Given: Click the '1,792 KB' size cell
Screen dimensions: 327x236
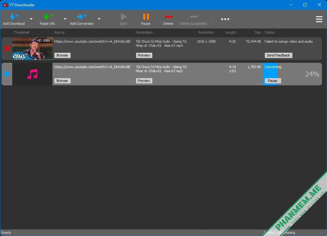Looking at the screenshot, I should tap(254, 67).
